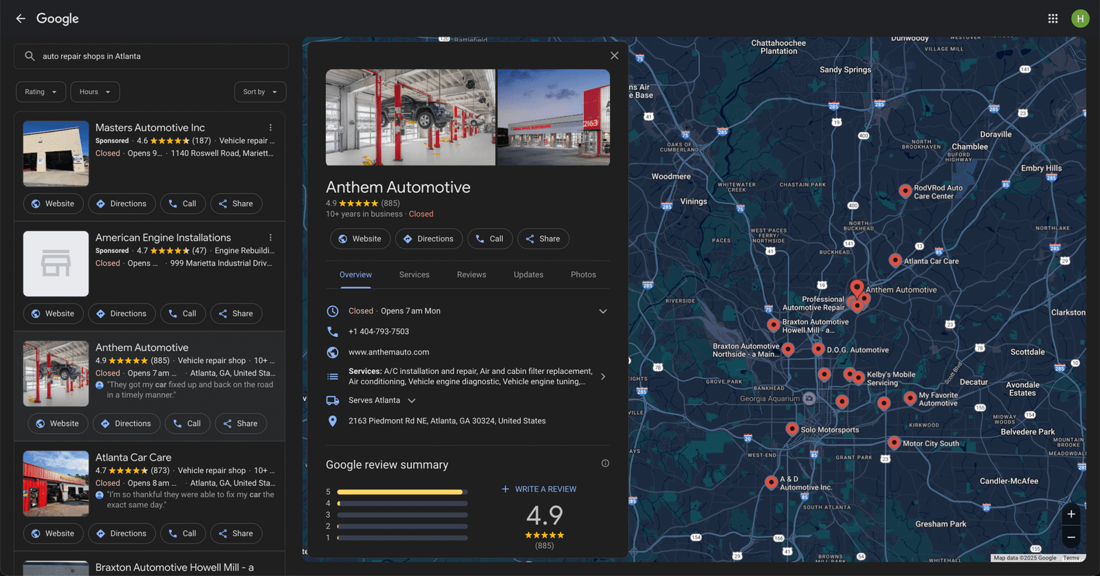Expand the Serves Atlanta dropdown

click(x=412, y=401)
